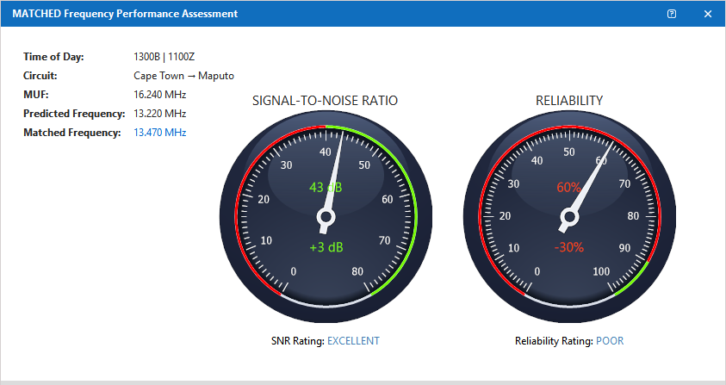Click the SNR gauge needle hub
Screen dimensions: 726x385
pyautogui.click(x=326, y=217)
